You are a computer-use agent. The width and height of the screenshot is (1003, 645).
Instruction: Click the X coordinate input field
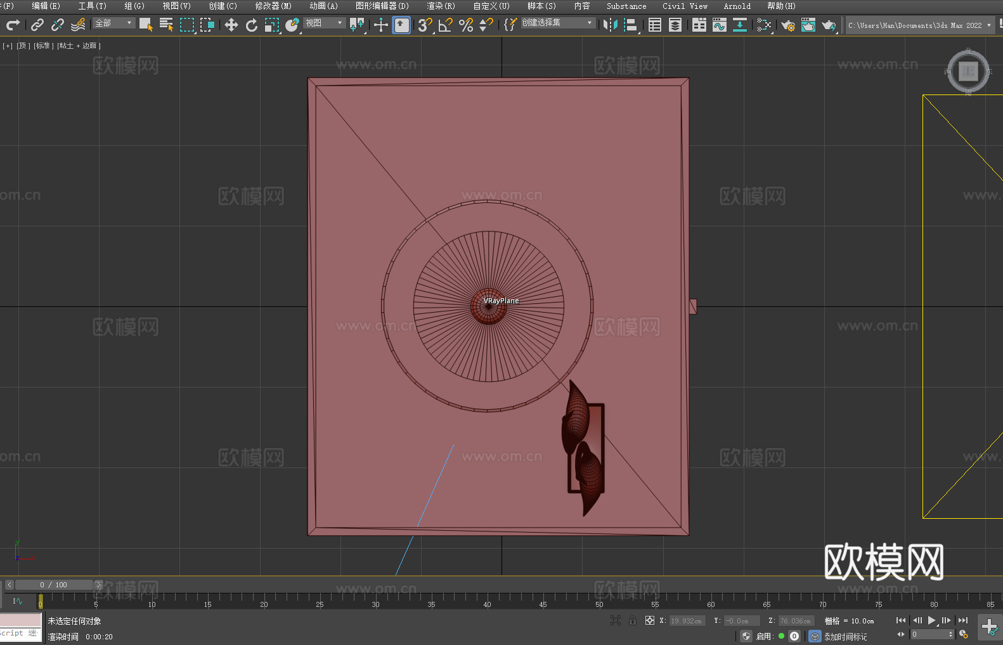687,621
